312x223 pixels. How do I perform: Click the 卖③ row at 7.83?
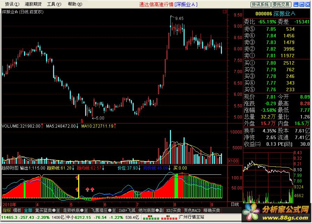click(277, 42)
